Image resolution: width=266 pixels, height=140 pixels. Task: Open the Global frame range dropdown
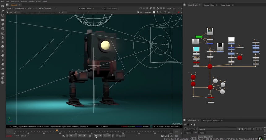coord(25,136)
